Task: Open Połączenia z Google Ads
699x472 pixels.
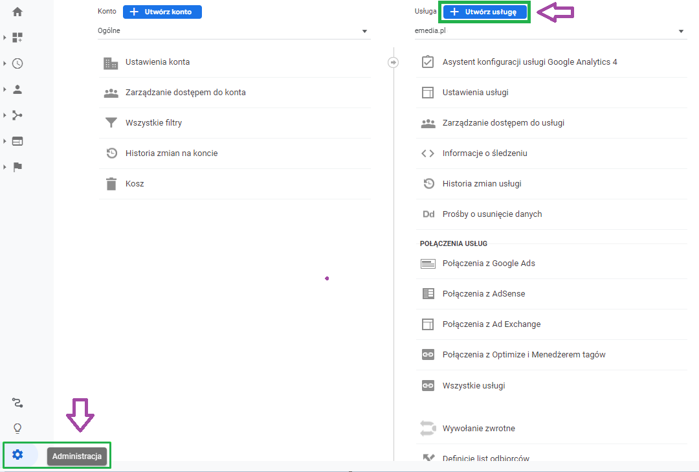Action: click(x=489, y=264)
